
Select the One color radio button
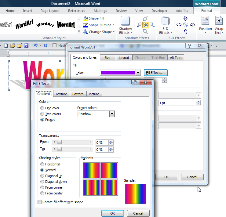(42, 108)
